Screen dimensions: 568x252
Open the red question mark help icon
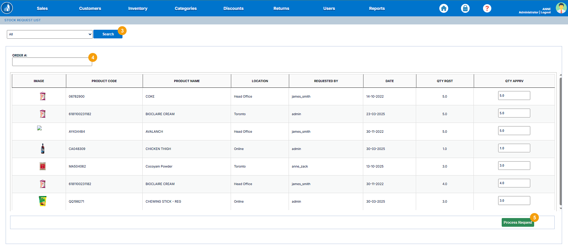[487, 8]
